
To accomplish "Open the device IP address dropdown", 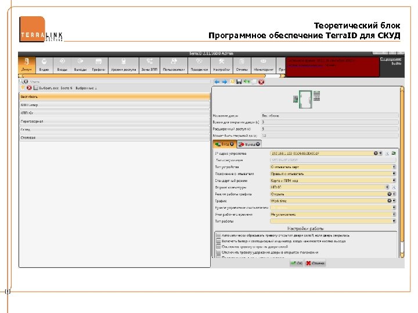I will (x=380, y=153).
